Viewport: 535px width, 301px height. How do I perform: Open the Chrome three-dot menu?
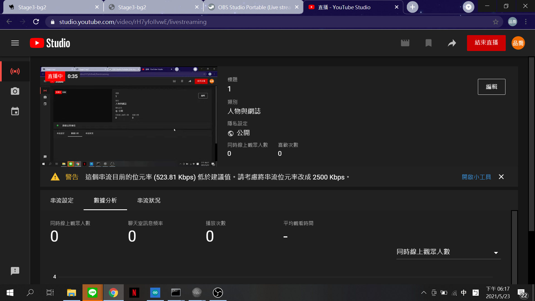(526, 22)
